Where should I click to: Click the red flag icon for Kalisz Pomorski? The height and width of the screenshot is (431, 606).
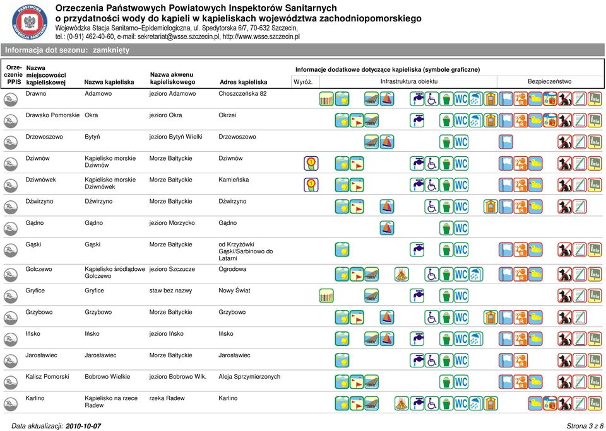pos(357,382)
